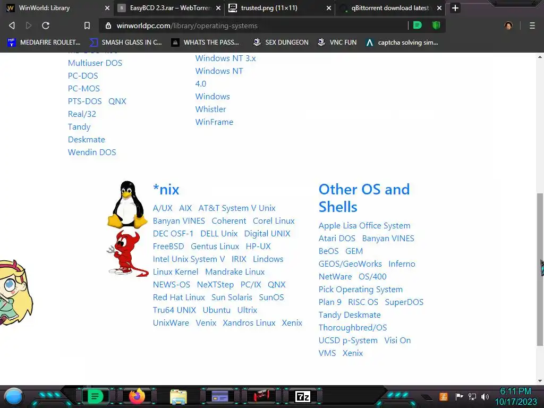Click the Tux penguin image
This screenshot has width=544, height=408.
click(127, 205)
